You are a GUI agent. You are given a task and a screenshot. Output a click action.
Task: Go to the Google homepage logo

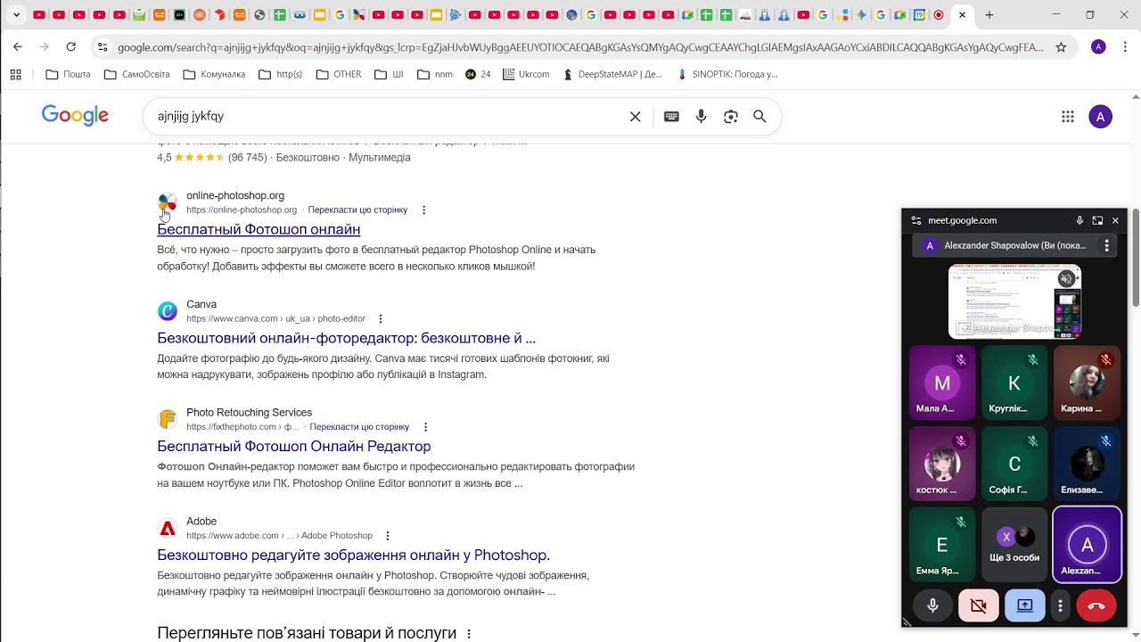pyautogui.click(x=75, y=116)
